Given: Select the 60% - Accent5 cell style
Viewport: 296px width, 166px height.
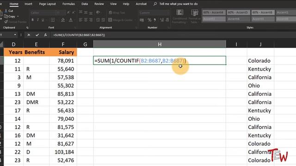Looking at the screenshot, I should 239,12.
